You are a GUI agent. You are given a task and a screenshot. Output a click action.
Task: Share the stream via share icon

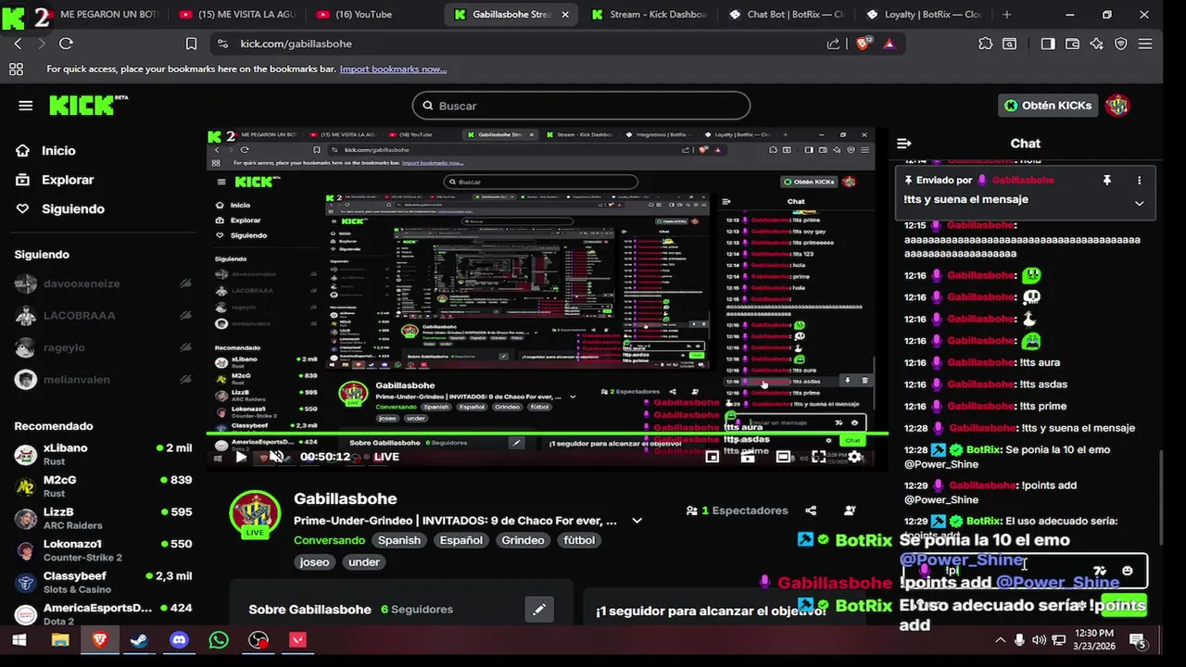812,510
